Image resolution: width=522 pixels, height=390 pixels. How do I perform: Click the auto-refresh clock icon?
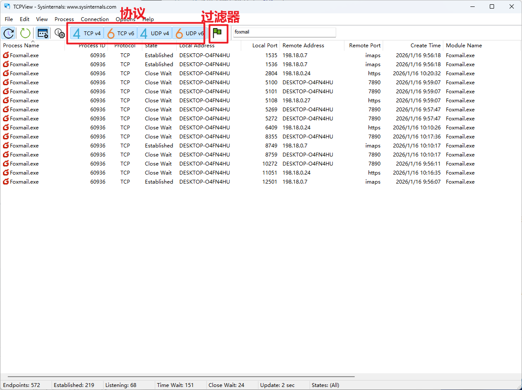pyautogui.click(x=9, y=33)
